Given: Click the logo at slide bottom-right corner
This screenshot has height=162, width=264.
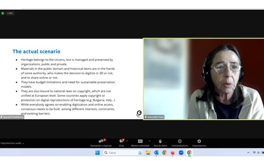Looking at the screenshot, I should [x=139, y=113].
